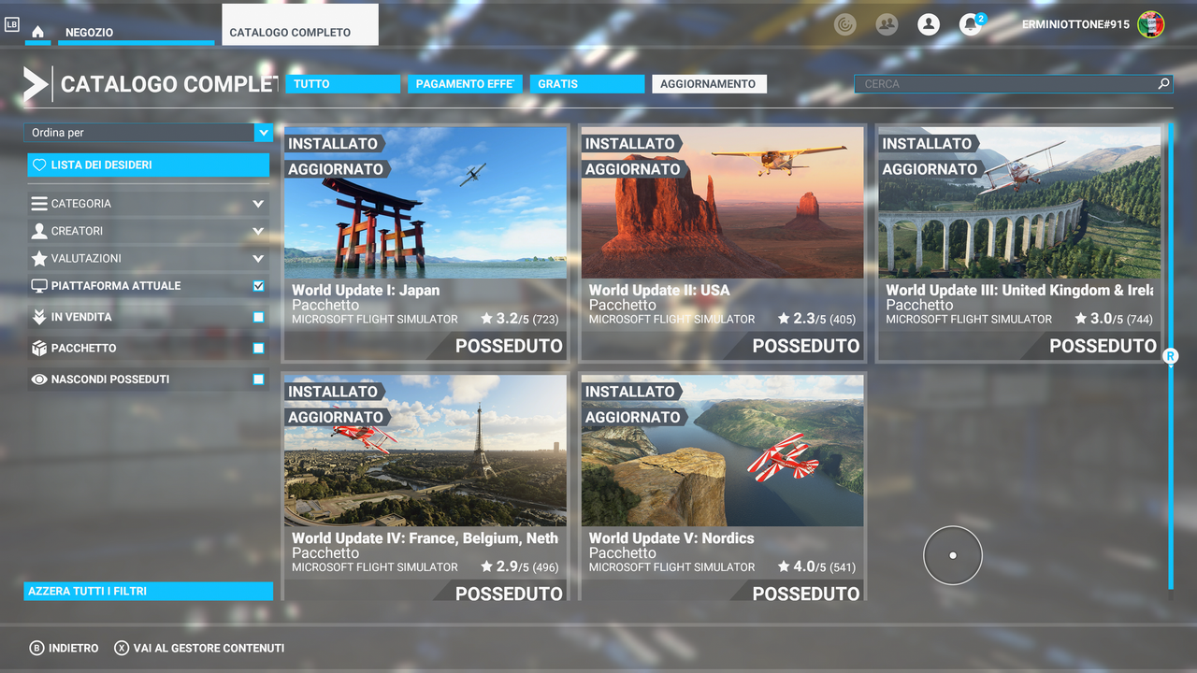This screenshot has height=673, width=1197.
Task: Enable the Nascondi Posseduti checkbox
Action: 259,379
